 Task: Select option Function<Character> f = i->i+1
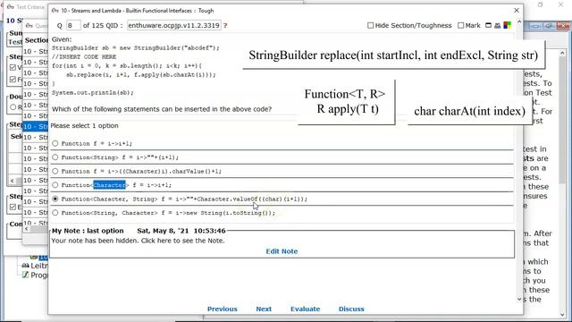click(x=55, y=185)
